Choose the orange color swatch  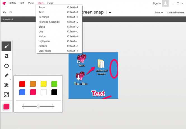33,84
